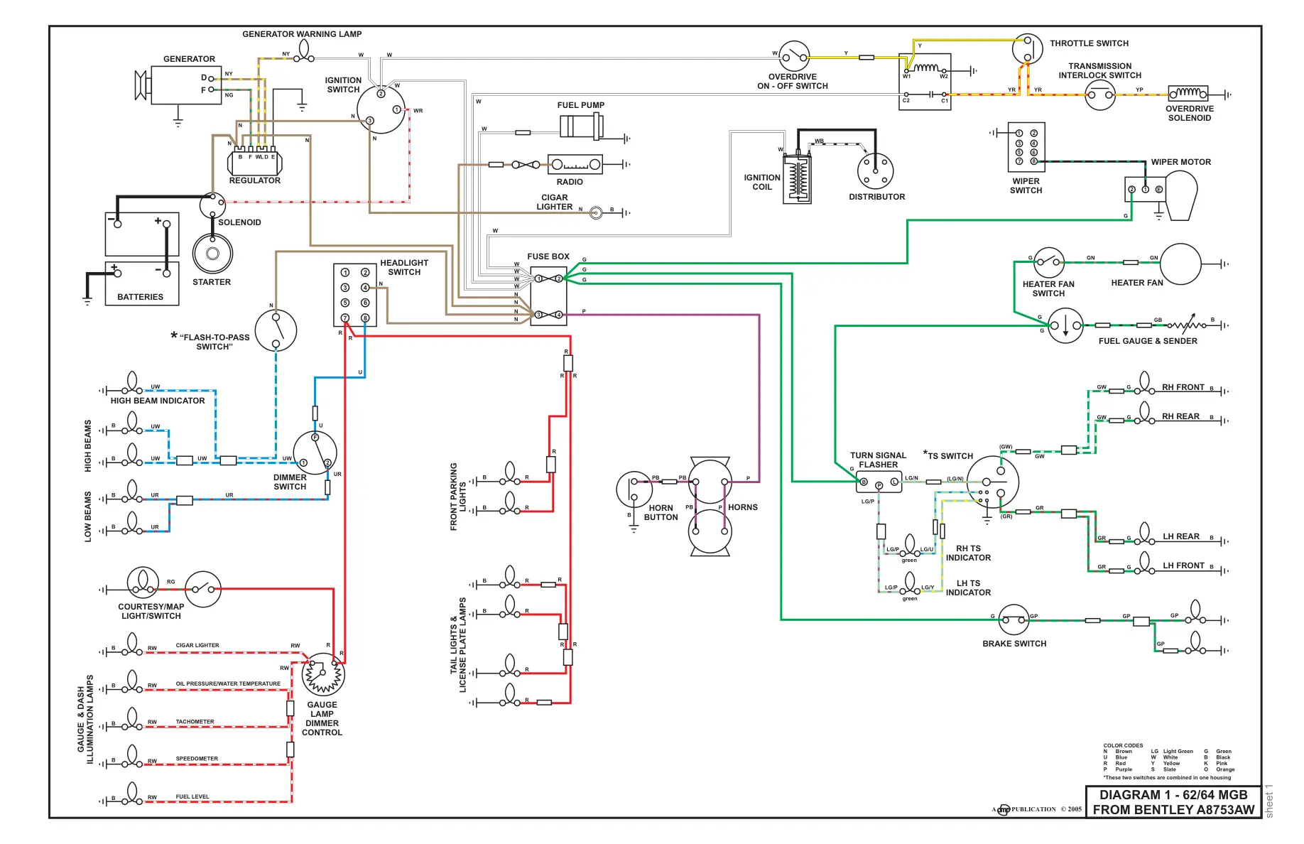Select the fuel pump symbol
Image resolution: width=1304 pixels, height=844 pixels.
click(x=582, y=126)
